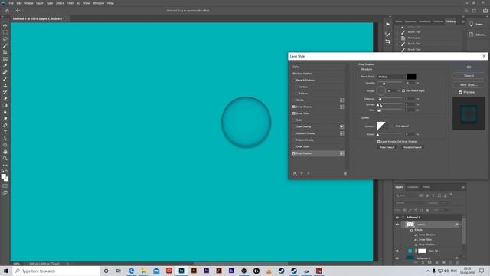
Task: Click the Distance slider handle
Action: [x=380, y=100]
